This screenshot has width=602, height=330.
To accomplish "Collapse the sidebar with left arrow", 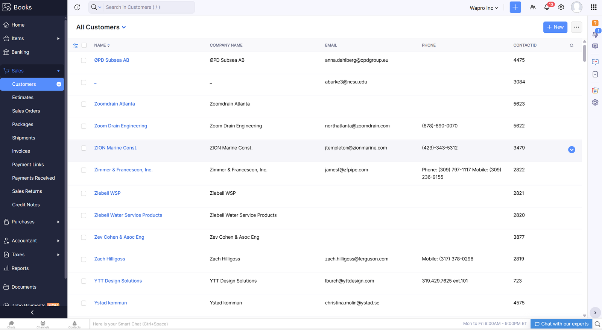I will click(x=32, y=312).
